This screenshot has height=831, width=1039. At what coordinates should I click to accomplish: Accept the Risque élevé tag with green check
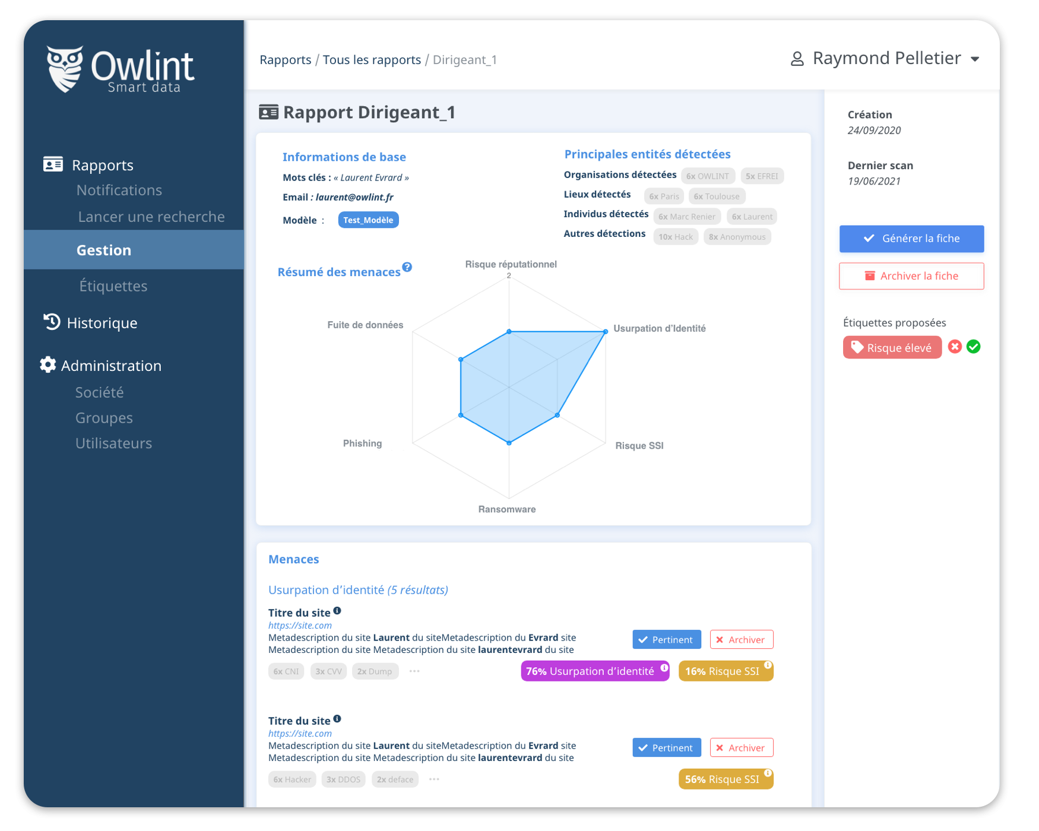click(x=974, y=347)
